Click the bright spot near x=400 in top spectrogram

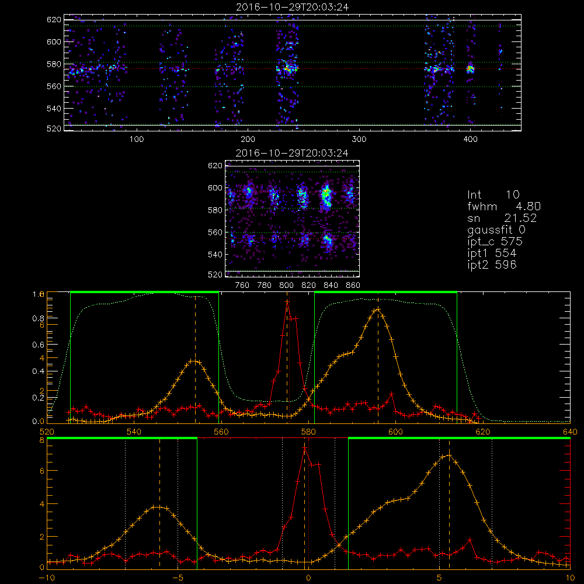click(x=470, y=69)
